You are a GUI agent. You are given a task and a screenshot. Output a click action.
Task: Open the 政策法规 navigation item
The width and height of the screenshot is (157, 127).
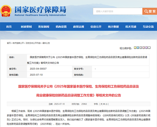(78, 27)
